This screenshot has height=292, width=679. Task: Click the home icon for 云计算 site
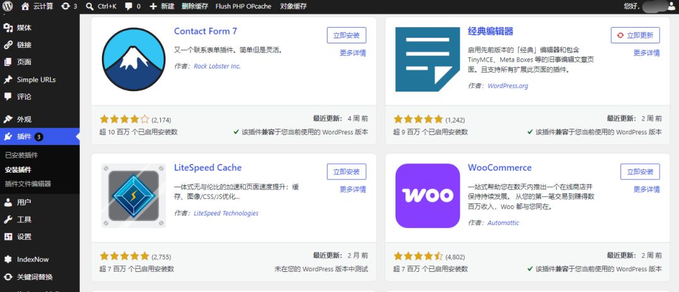coord(25,6)
